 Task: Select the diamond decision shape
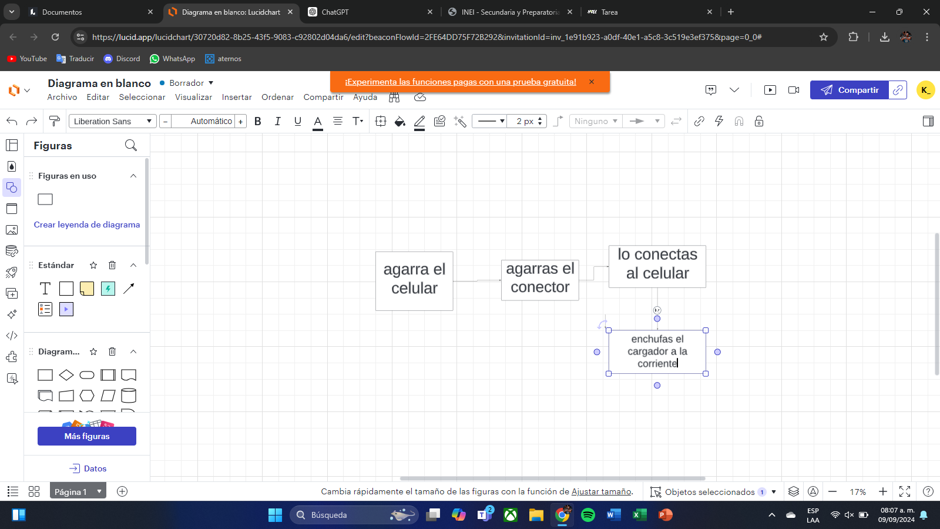coord(66,375)
